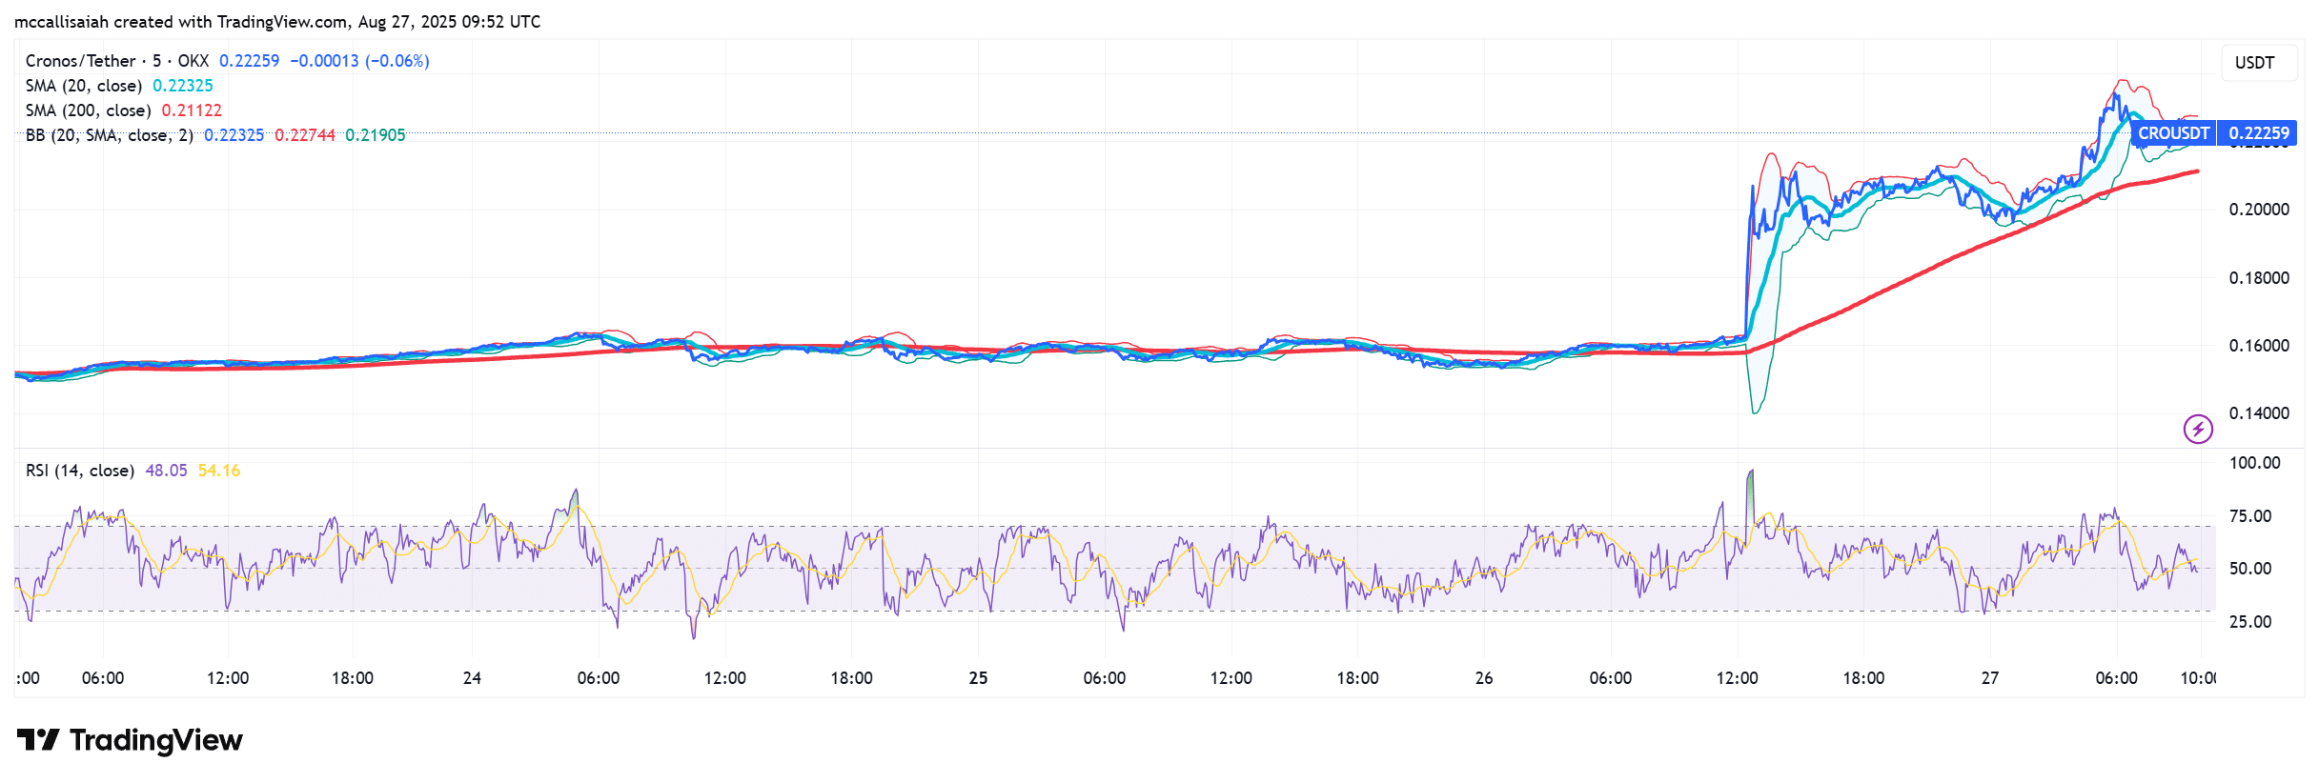
Task: Select the Cronos/Tether symbol title
Action: [80, 61]
